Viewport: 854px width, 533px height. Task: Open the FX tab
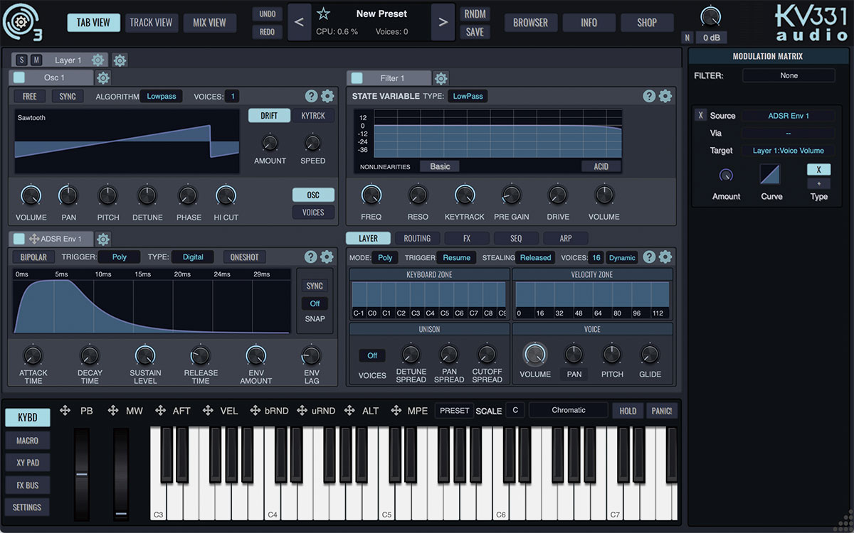(x=467, y=239)
